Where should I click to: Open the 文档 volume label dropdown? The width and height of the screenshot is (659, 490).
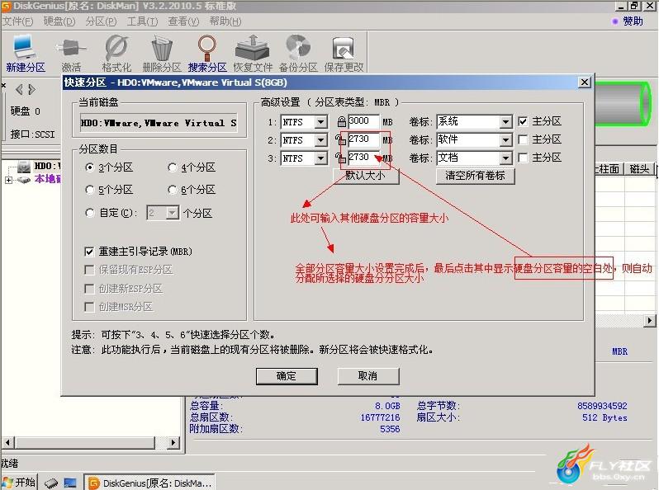coord(505,158)
